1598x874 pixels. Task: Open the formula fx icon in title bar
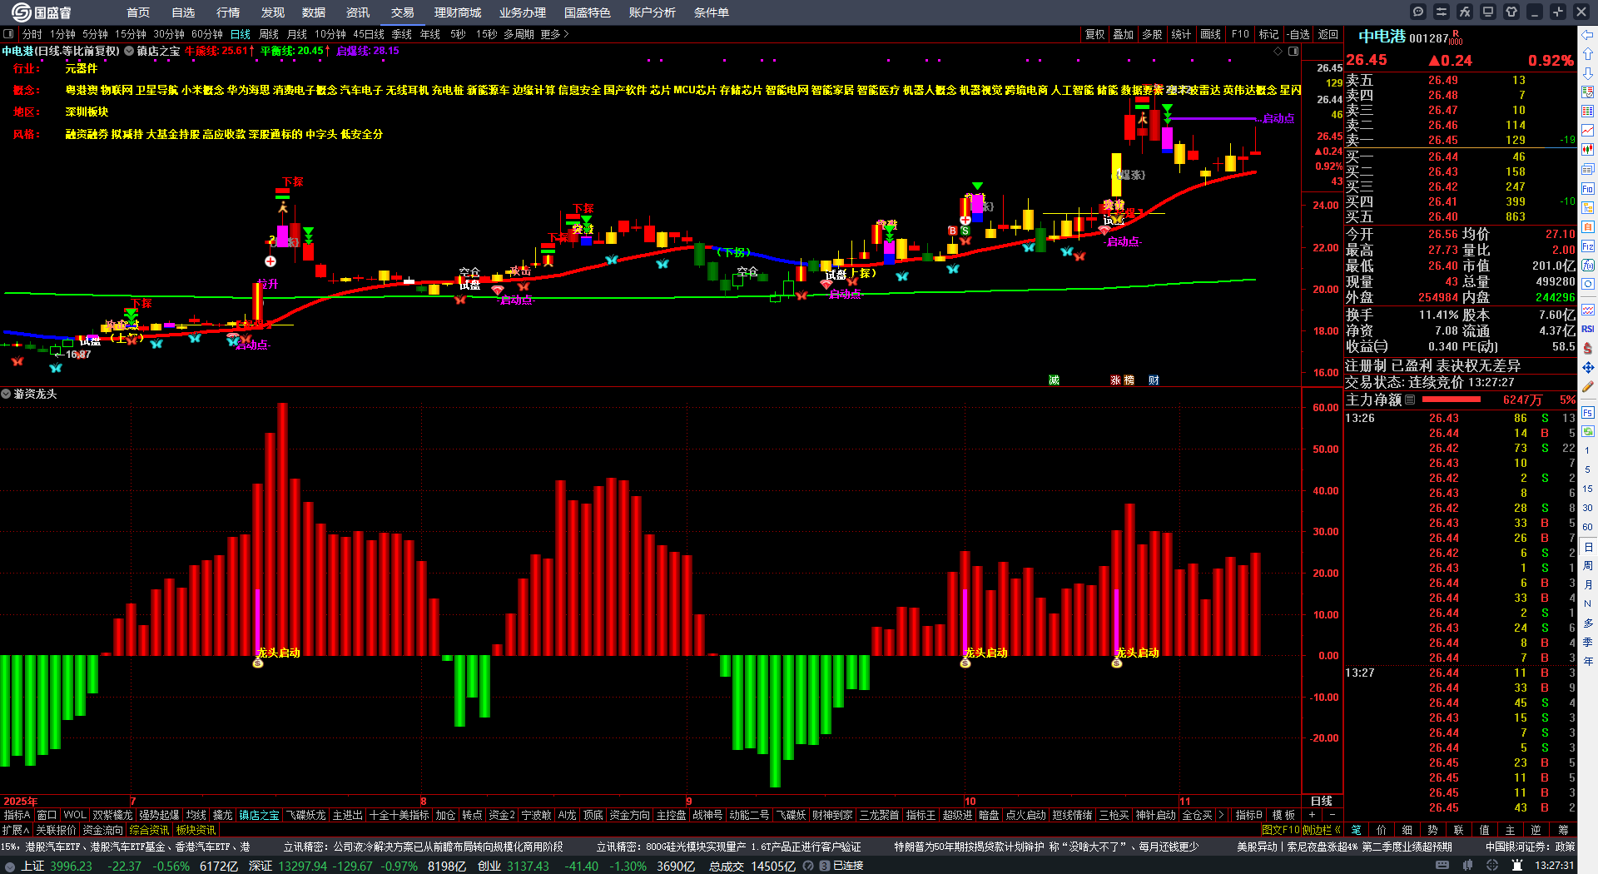1465,12
